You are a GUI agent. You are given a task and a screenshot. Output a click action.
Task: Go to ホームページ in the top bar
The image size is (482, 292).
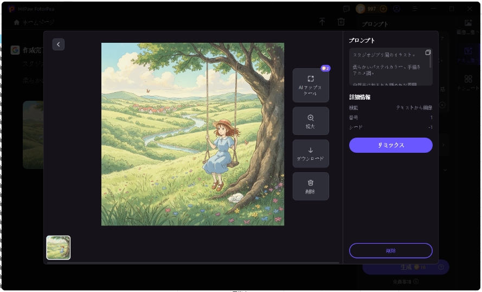tap(35, 22)
